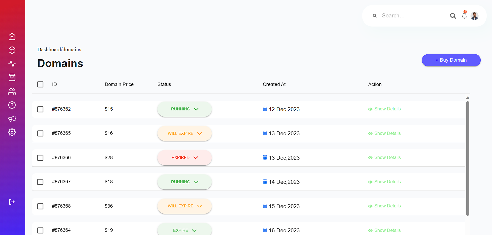The height and width of the screenshot is (235, 492).
Task: Open the activity pulse icon in sidebar
Action: coord(12,64)
